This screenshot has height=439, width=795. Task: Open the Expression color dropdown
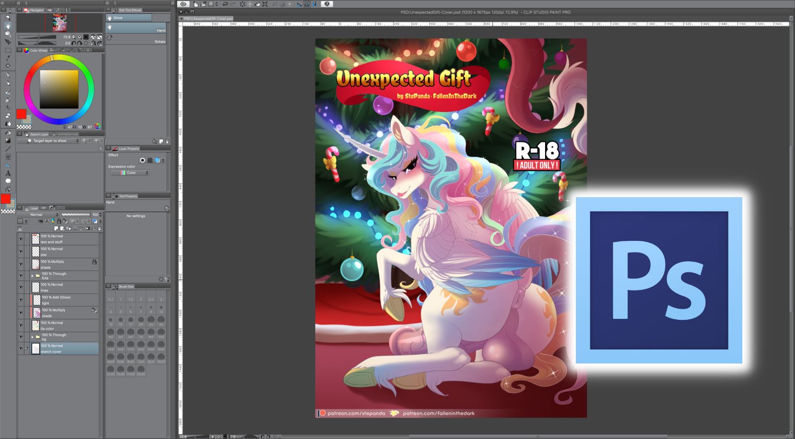coord(130,173)
